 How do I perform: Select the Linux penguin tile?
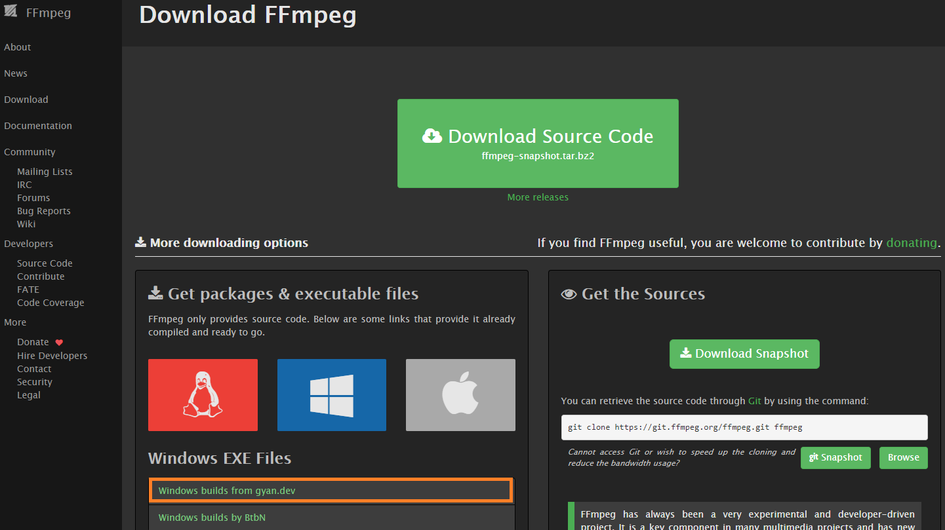click(x=203, y=395)
